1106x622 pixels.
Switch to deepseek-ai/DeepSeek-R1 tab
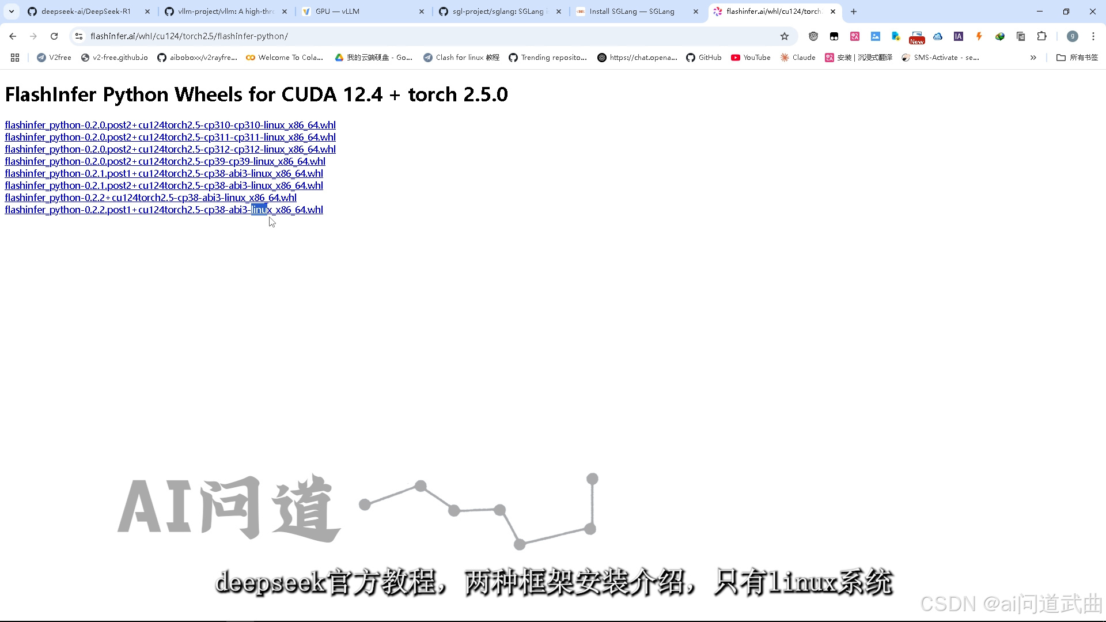(x=85, y=12)
